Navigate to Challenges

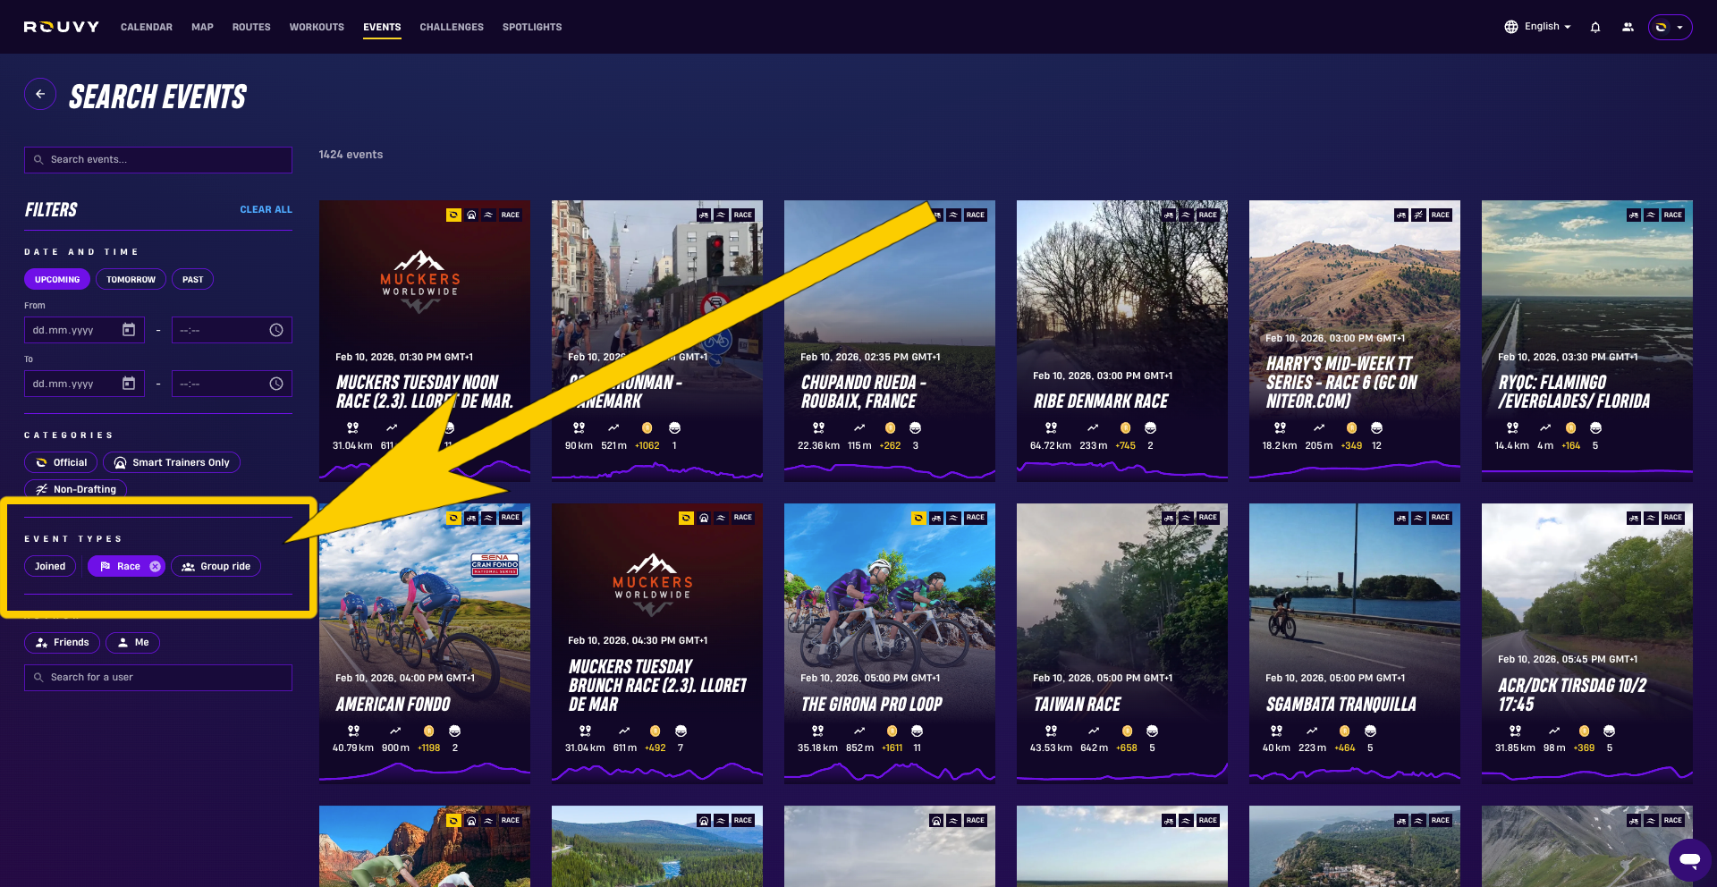click(452, 27)
